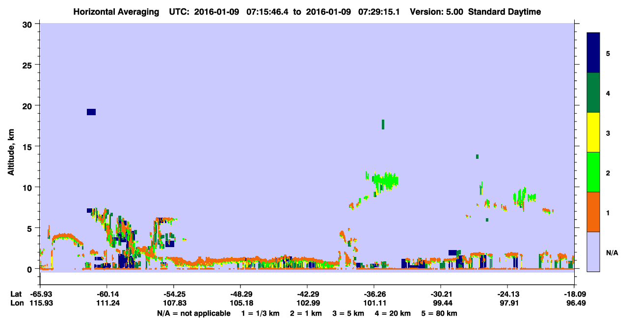Image resolution: width=638 pixels, height=327 pixels.
Task: Click the longitude value 101.11
Action: click(374, 303)
